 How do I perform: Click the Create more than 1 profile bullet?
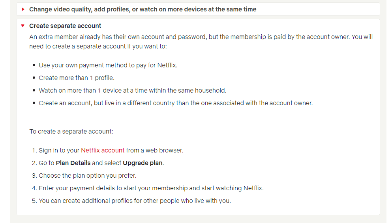click(77, 78)
